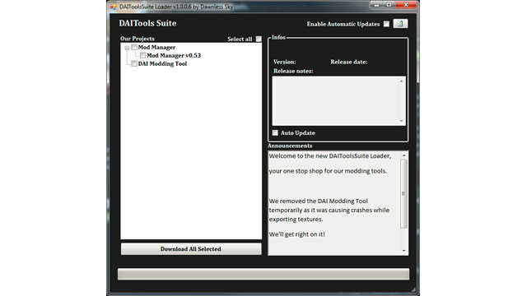
Task: Click the 'DAITools Suite' heading
Action: [147, 23]
